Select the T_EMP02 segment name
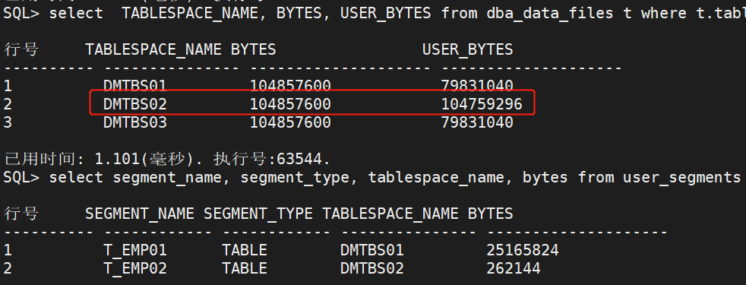Image resolution: width=746 pixels, height=285 pixels. (x=135, y=269)
